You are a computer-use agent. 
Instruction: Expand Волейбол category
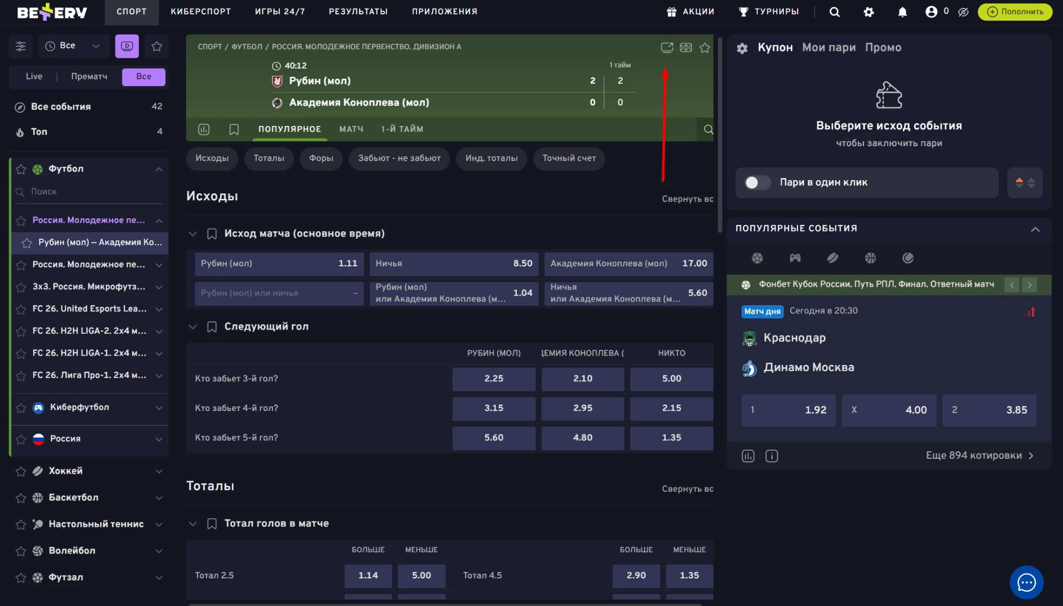click(159, 551)
